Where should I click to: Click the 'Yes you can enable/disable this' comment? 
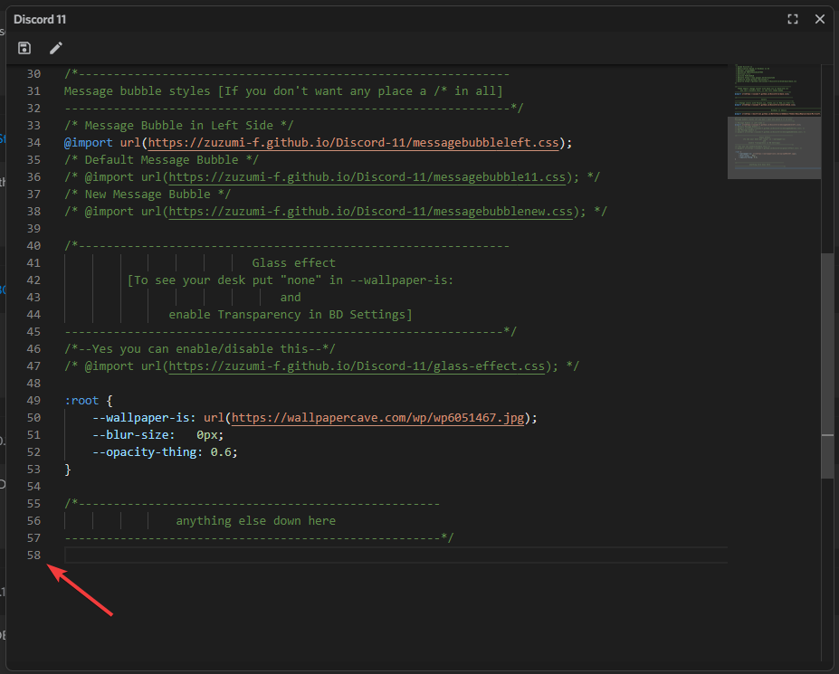(x=200, y=349)
